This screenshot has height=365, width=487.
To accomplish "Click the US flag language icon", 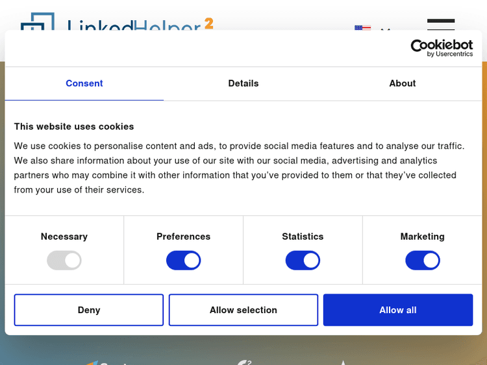I will [362, 27].
